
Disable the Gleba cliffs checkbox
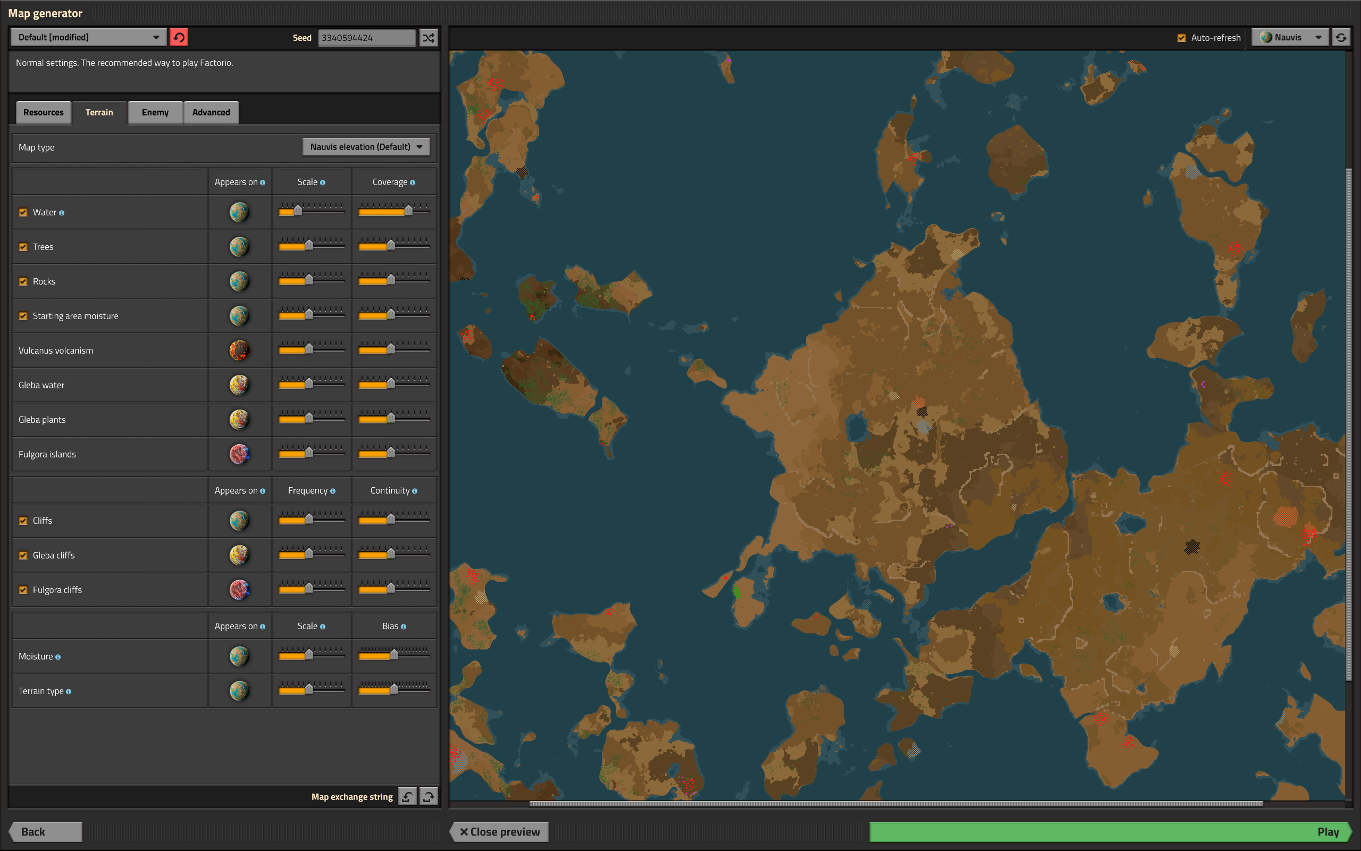pyautogui.click(x=23, y=555)
